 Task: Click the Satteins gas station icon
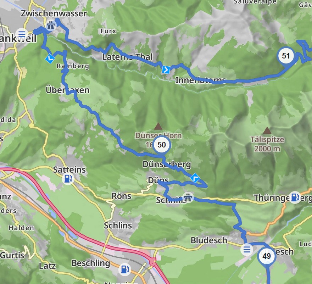click(68, 179)
